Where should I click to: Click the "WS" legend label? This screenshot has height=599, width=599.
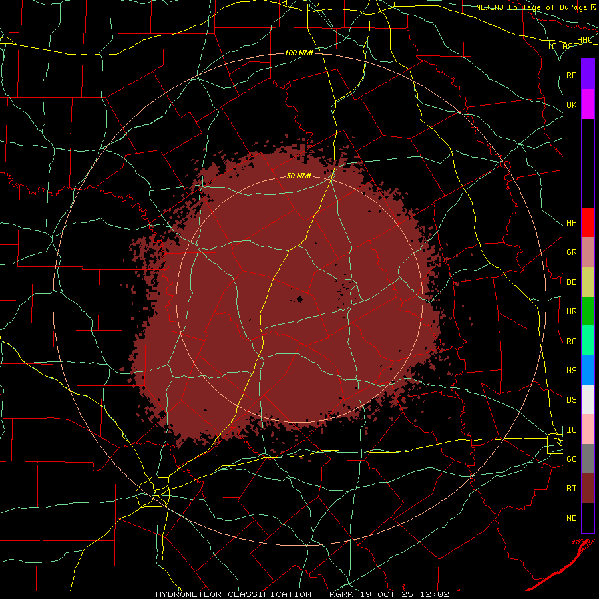coord(571,371)
